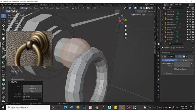Open Global transform orientation dropdown
195x110 pixels.
point(76,8)
